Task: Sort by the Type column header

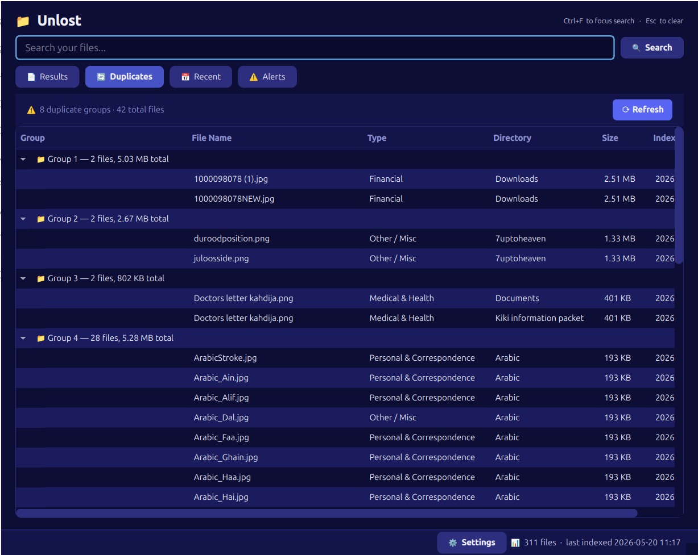Action: coord(377,138)
